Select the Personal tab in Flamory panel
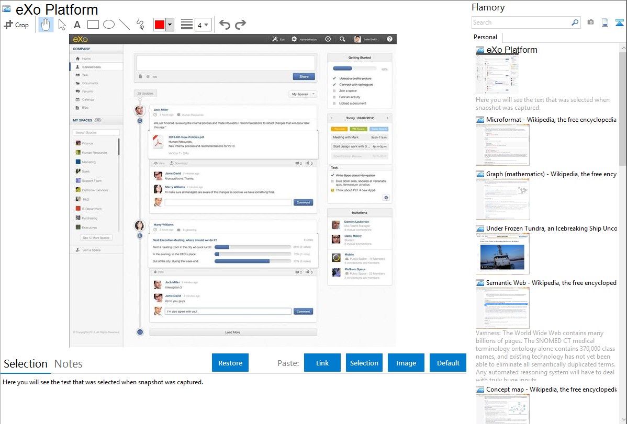 pyautogui.click(x=486, y=37)
